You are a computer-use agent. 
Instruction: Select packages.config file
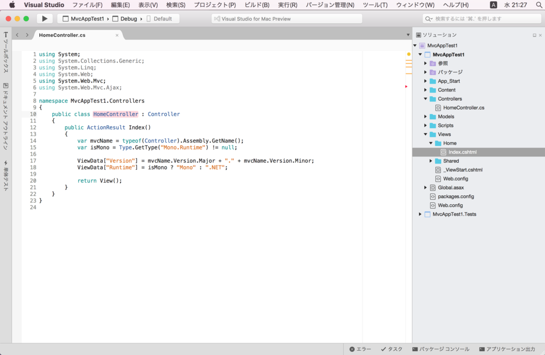456,196
